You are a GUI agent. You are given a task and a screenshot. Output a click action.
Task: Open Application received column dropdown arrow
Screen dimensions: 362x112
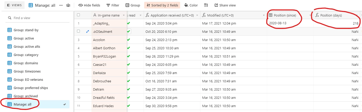[197, 15]
